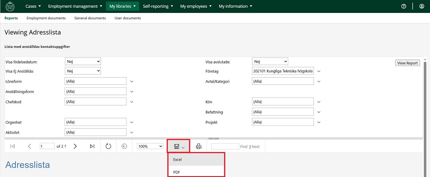The width and height of the screenshot is (430, 177).
Task: Click the print report icon
Action: coord(199,147)
